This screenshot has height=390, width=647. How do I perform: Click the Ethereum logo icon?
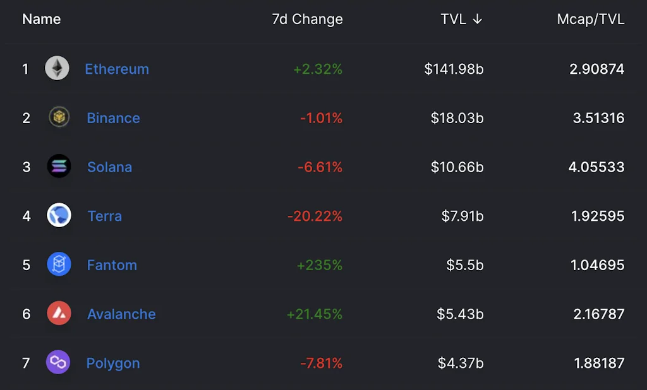tap(57, 68)
